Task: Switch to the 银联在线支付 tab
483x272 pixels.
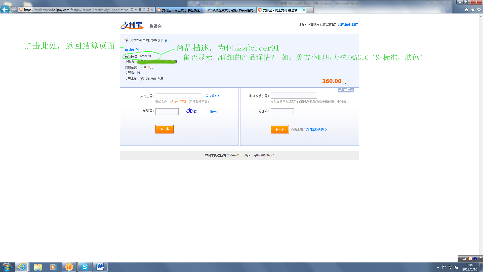Action: pyautogui.click(x=231, y=10)
